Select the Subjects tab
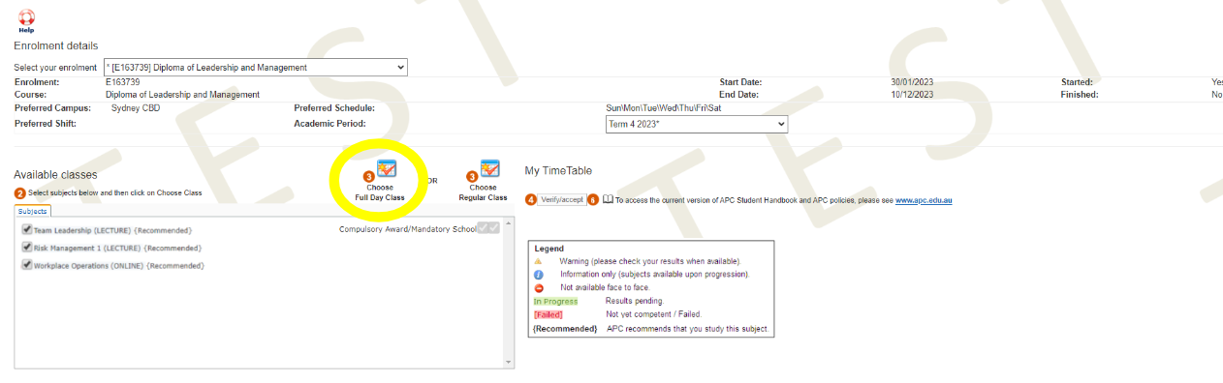 tap(33, 211)
